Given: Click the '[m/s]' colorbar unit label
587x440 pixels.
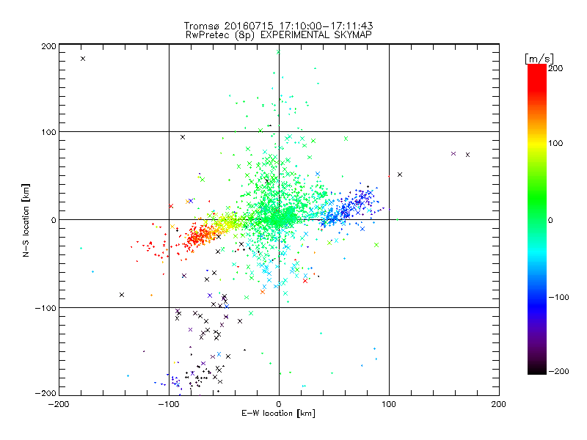Looking at the screenshot, I should [x=539, y=59].
